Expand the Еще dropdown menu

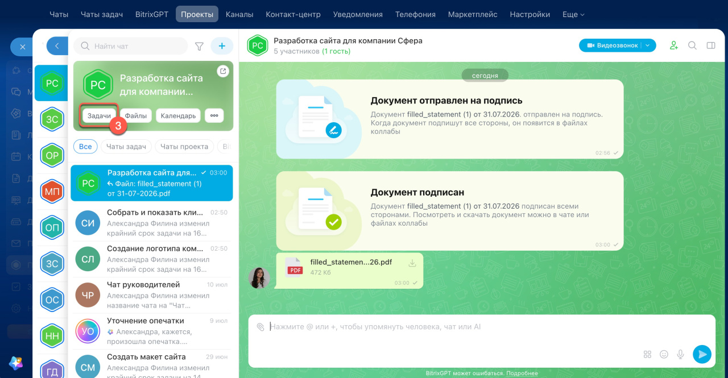573,14
